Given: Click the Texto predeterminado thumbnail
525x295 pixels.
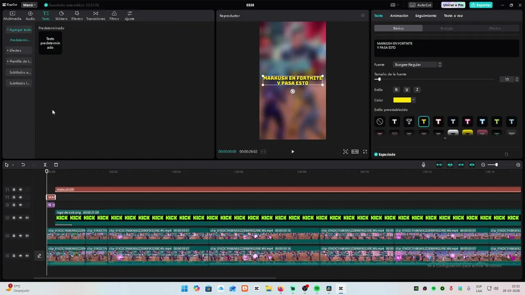Looking at the screenshot, I should [50, 43].
